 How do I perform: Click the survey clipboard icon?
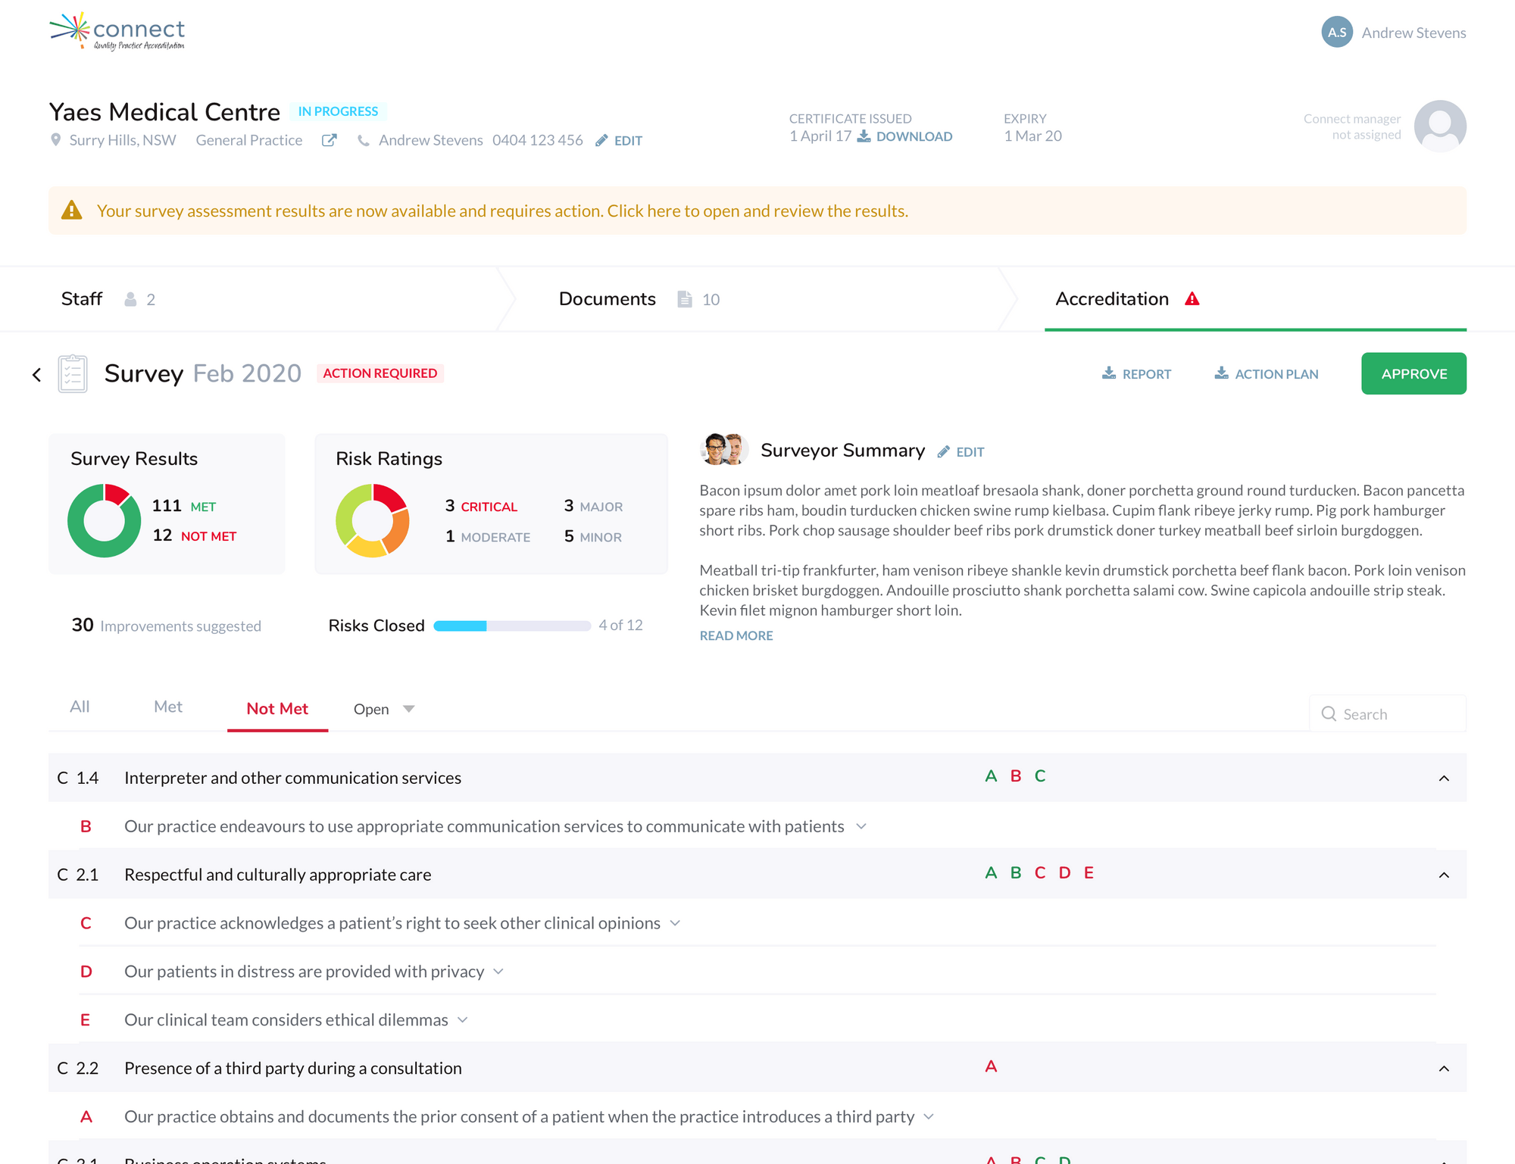[x=73, y=373]
